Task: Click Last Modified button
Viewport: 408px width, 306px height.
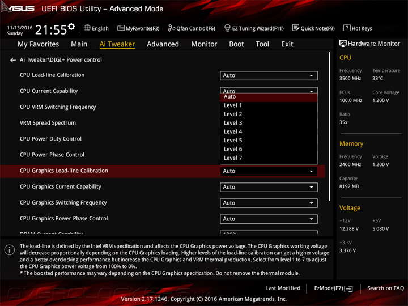Action: click(283, 288)
